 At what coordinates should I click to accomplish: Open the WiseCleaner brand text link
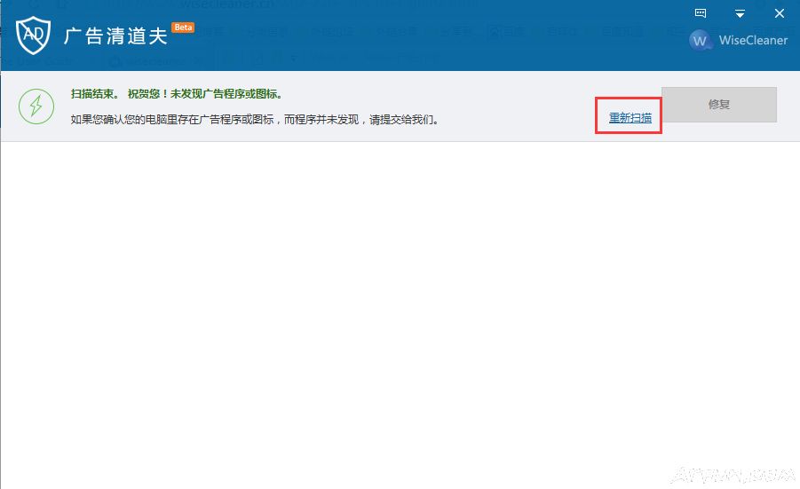[753, 41]
